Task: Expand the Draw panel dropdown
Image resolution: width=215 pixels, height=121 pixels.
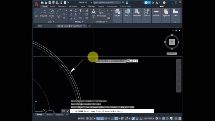Action: (51, 22)
